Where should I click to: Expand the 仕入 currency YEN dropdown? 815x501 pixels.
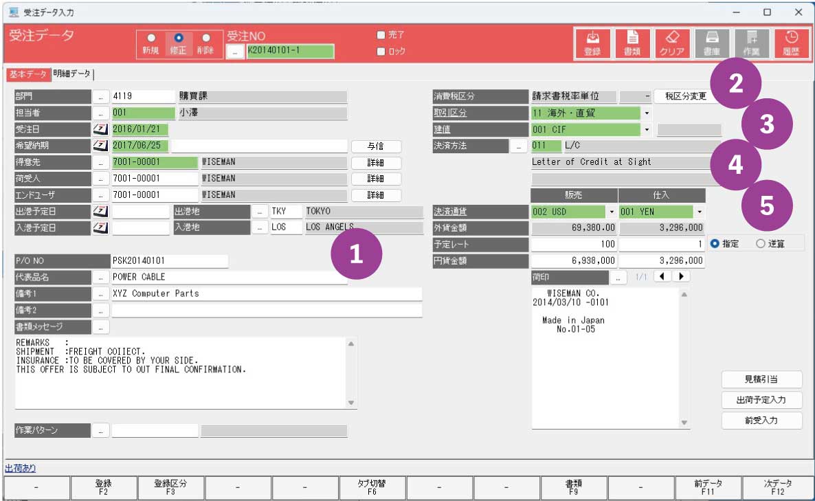tap(700, 212)
